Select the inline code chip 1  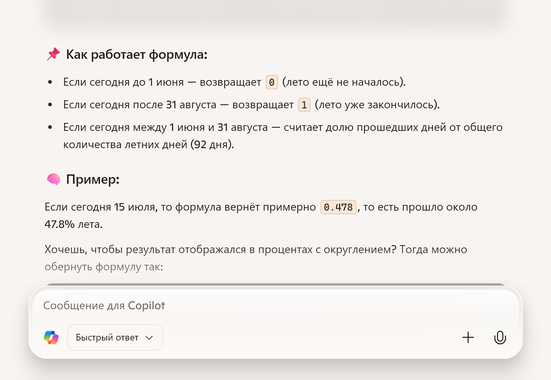[304, 105]
